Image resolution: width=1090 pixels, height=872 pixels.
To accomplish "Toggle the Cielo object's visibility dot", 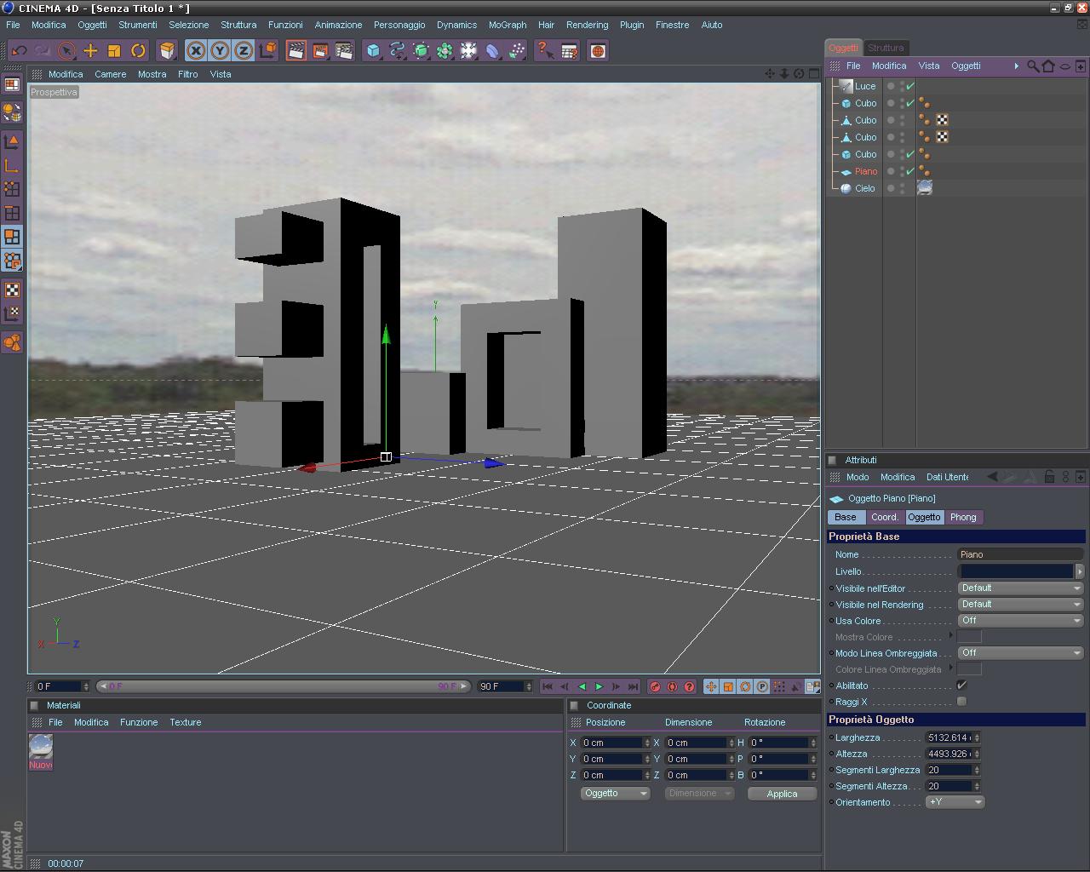I will click(891, 188).
